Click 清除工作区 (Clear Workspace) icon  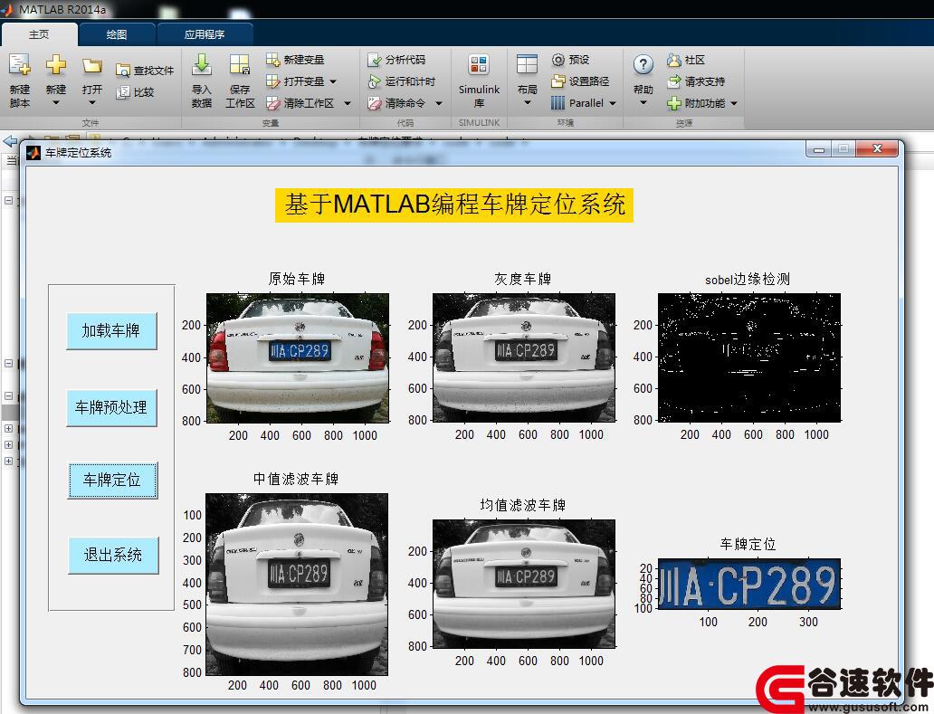click(x=272, y=103)
